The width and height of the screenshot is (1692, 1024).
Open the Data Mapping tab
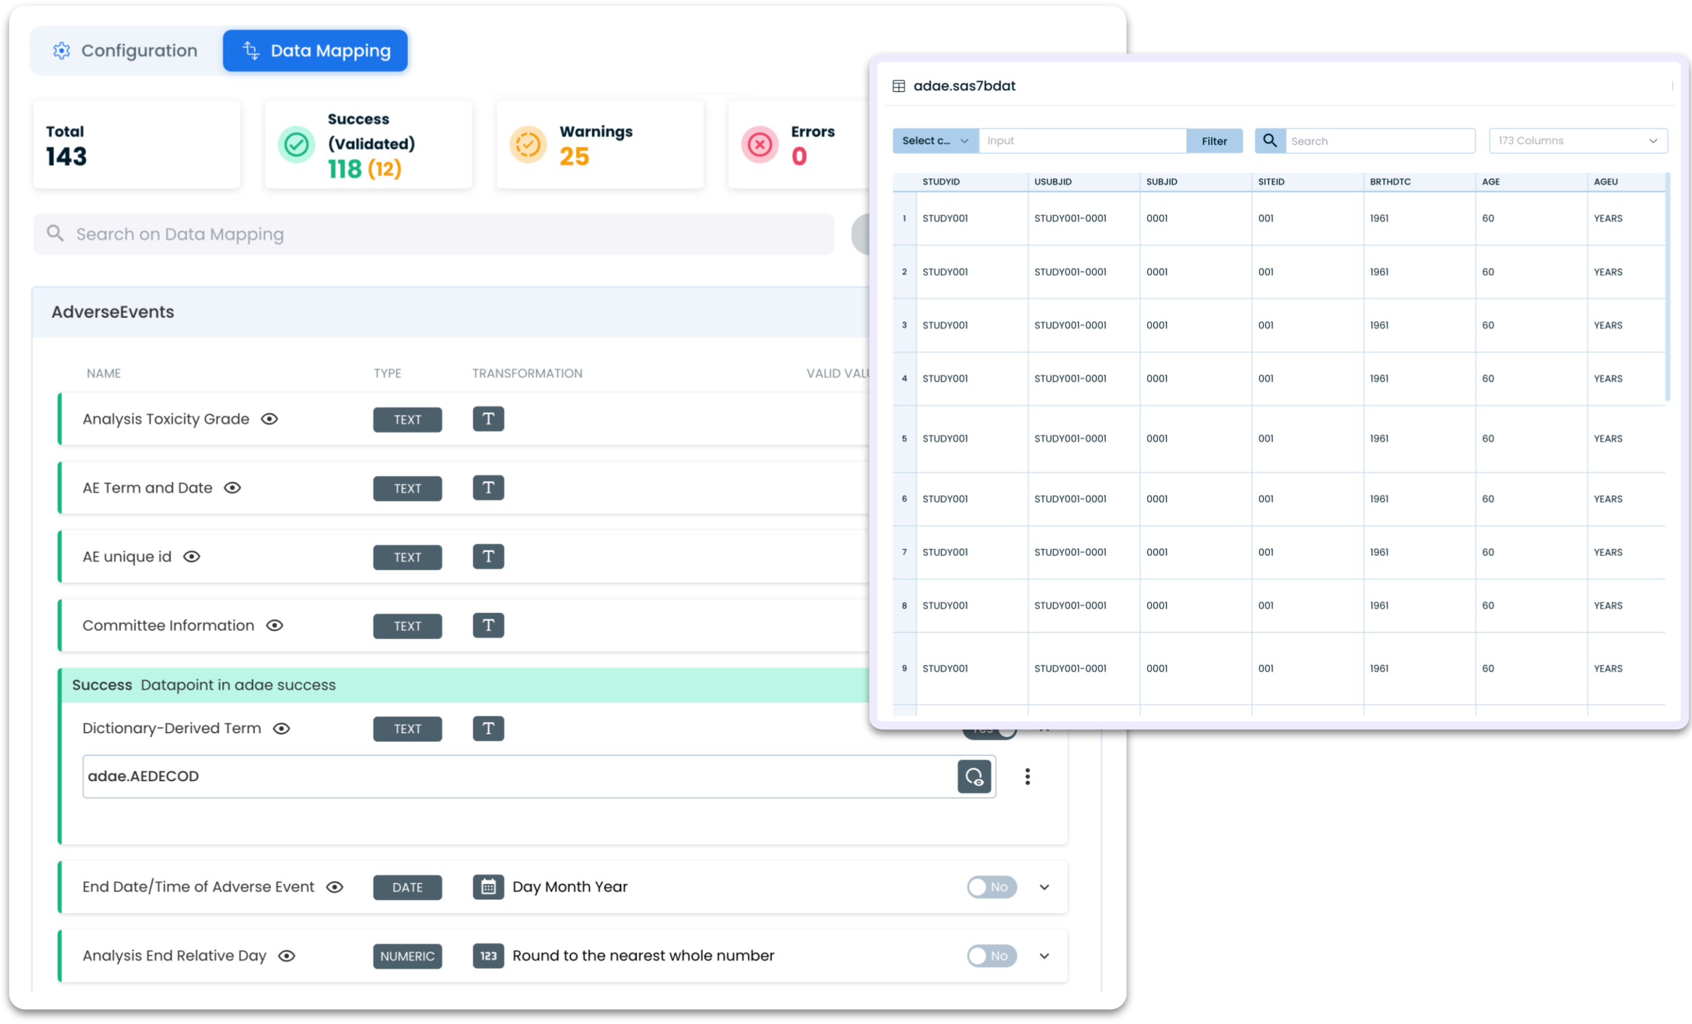click(x=316, y=51)
